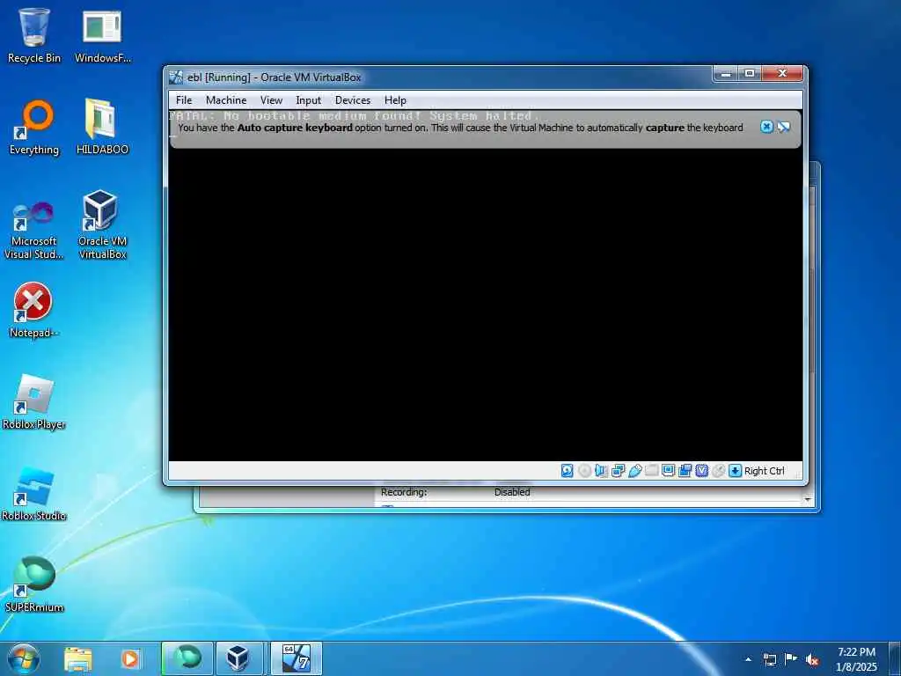The width and height of the screenshot is (901, 676).
Task: Open the Help menu
Action: tap(395, 100)
